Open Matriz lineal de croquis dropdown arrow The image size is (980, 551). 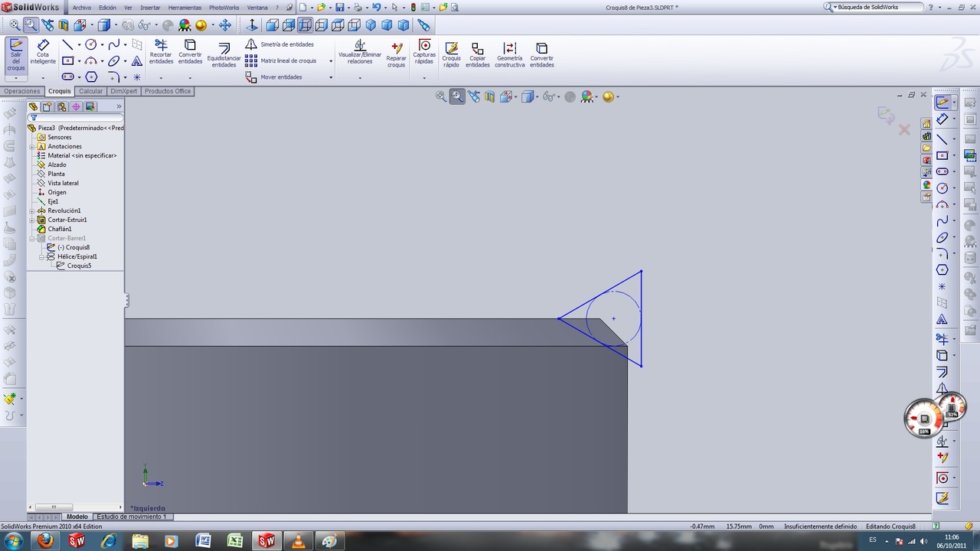(331, 61)
